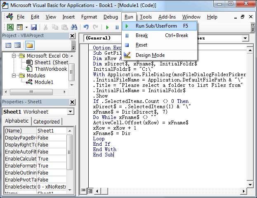Select Run Sub/UserForm menu entry
Screen dimensions: 257x198
[156, 26]
